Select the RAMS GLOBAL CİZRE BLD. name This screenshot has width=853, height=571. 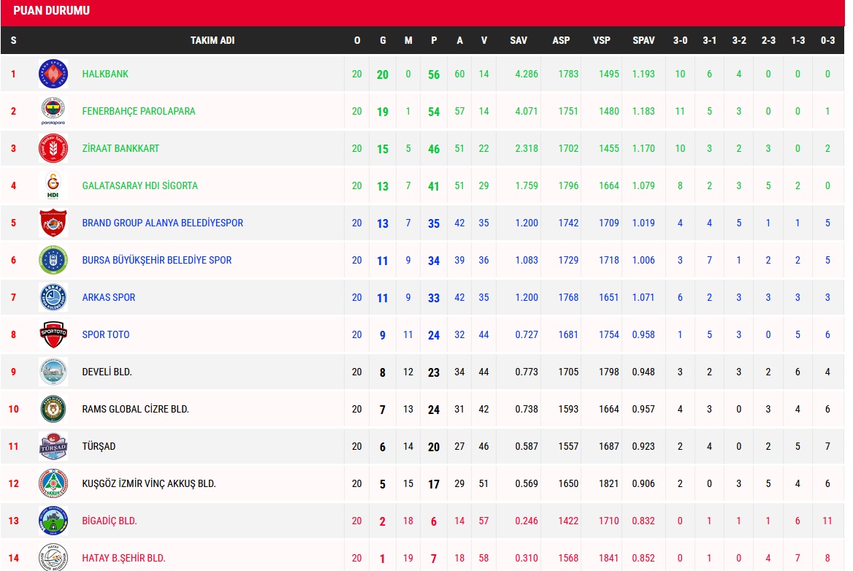pos(135,409)
